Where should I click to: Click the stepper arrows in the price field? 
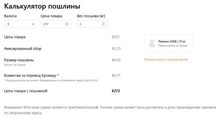[67, 24]
